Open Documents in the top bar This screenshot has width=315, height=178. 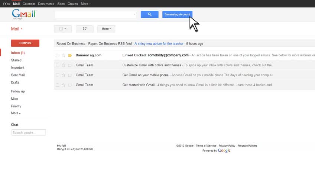click(x=46, y=4)
